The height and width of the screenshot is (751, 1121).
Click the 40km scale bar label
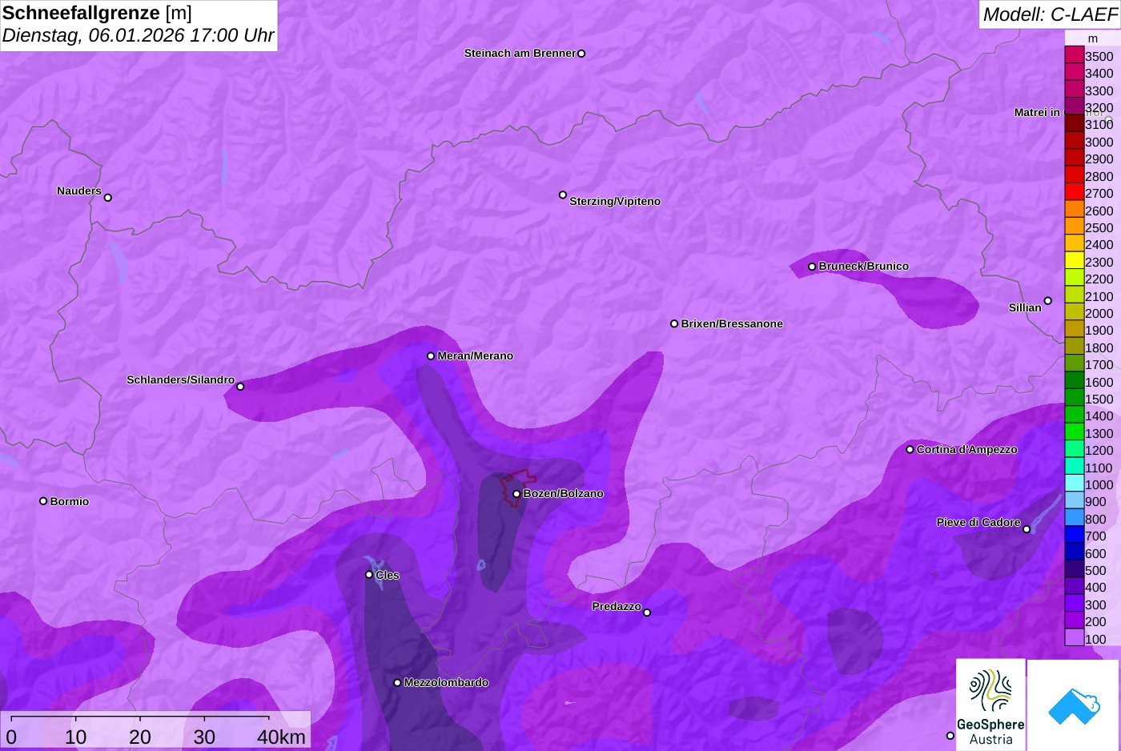point(282,737)
